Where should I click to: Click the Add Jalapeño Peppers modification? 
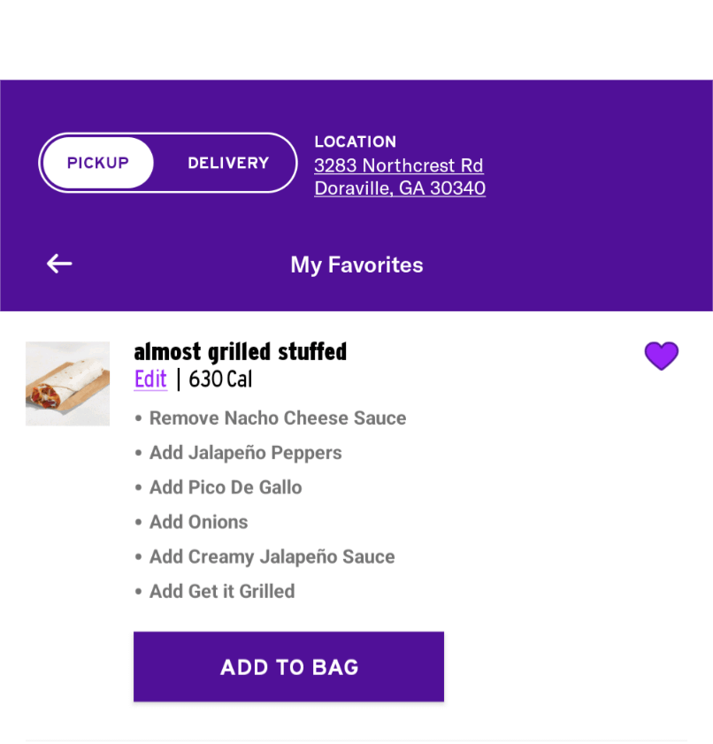tap(245, 453)
